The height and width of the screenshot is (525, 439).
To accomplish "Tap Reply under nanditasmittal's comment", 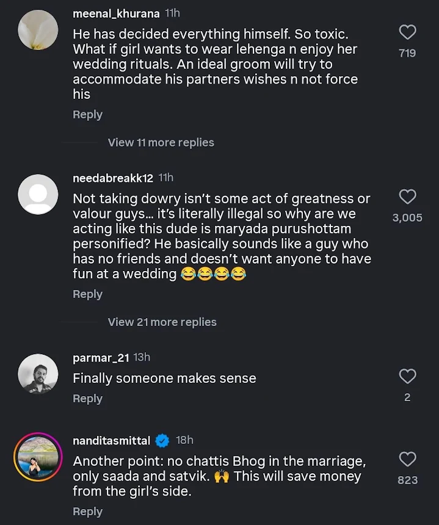I will click(x=87, y=511).
